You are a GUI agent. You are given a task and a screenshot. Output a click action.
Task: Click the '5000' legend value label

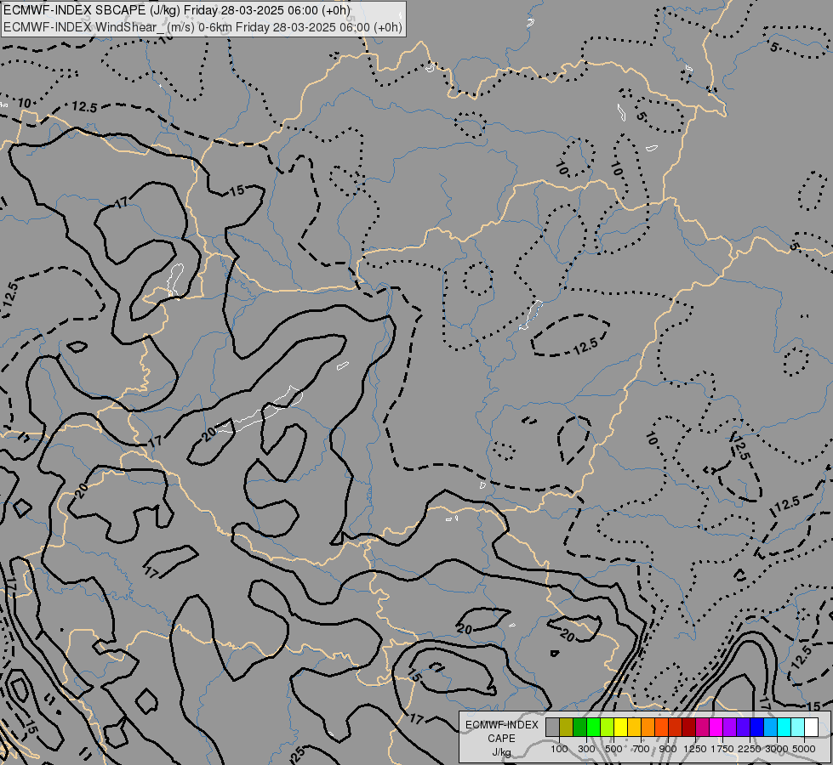pos(804,749)
